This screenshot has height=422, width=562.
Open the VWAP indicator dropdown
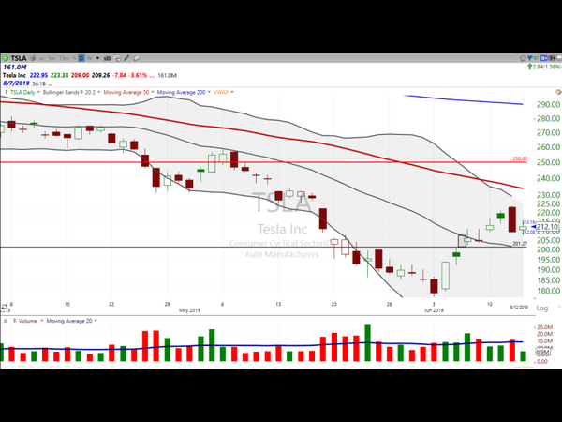coord(232,92)
